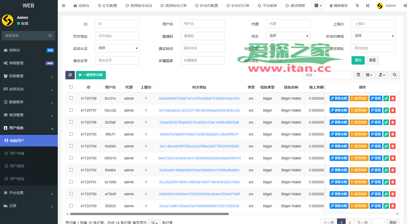Screen dimensions: 407x224
Task: Click the horizontal scrollbar under the table
Action: [x=149, y=214]
